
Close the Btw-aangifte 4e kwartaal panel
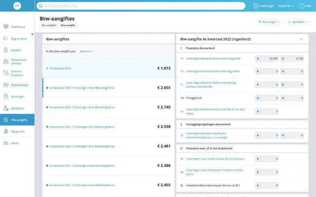(301, 39)
